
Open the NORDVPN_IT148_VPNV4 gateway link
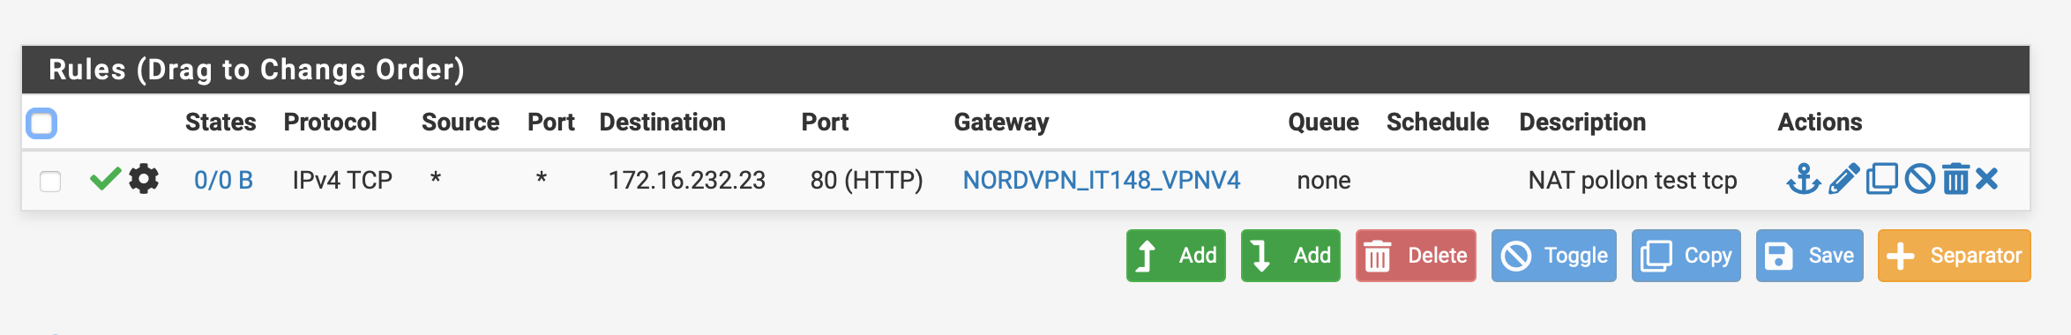point(1102,181)
